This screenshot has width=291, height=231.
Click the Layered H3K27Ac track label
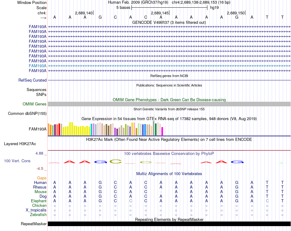[x=20, y=144]
